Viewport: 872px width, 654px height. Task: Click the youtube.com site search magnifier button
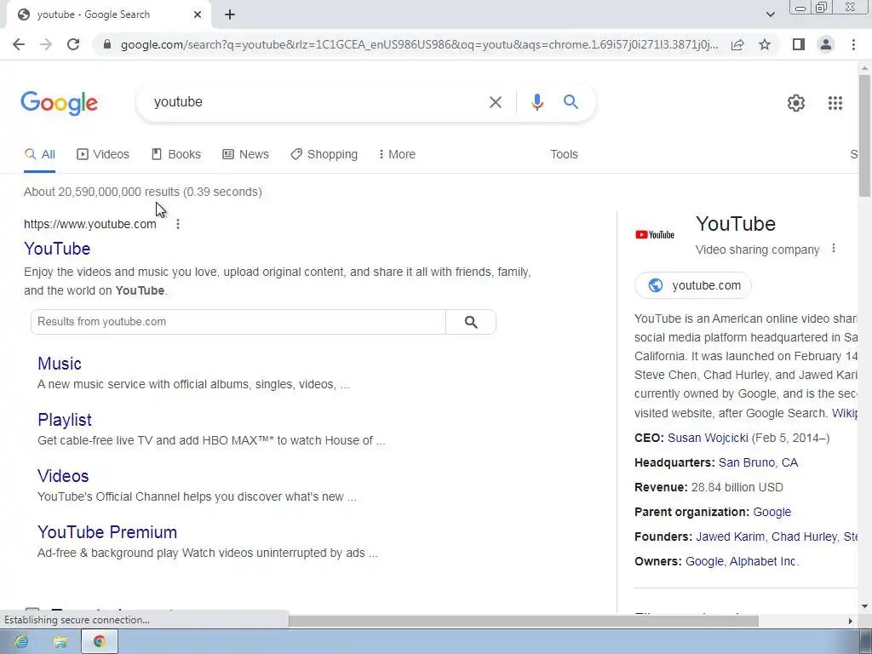click(x=471, y=321)
